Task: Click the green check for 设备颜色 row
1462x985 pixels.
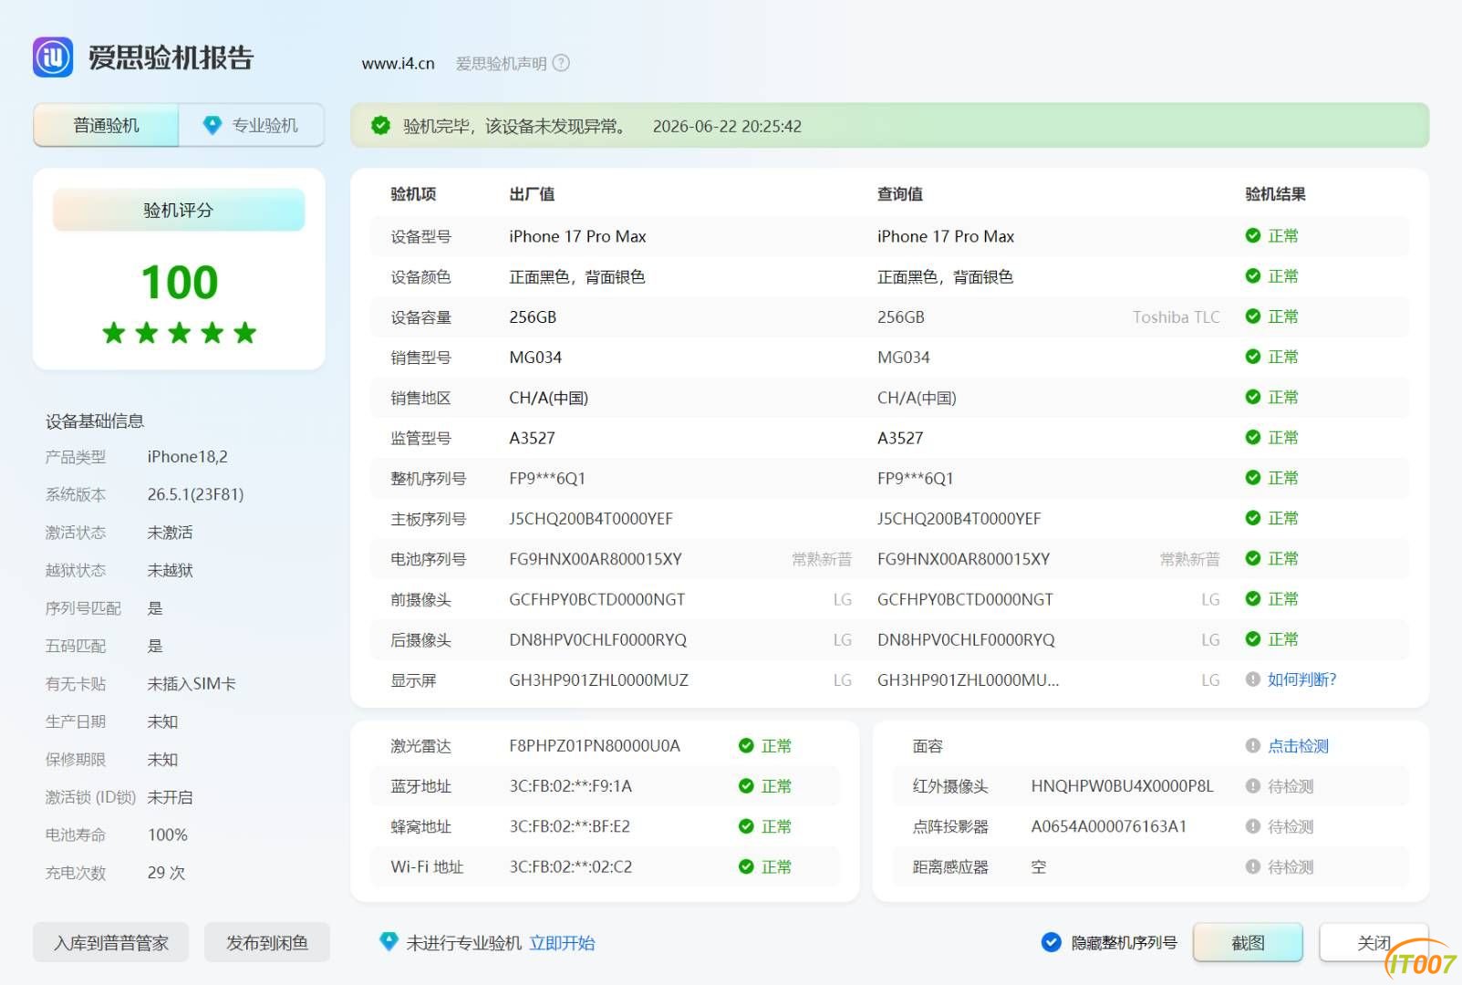Action: coord(1253,275)
